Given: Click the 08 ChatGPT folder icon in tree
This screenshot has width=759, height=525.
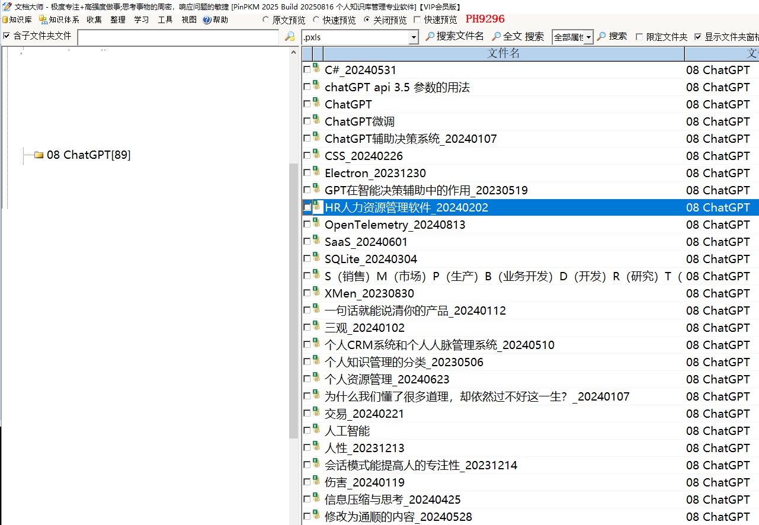Looking at the screenshot, I should (39, 155).
